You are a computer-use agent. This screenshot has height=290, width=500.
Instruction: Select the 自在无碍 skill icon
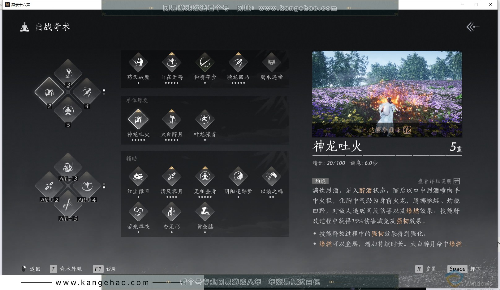pos(172,62)
